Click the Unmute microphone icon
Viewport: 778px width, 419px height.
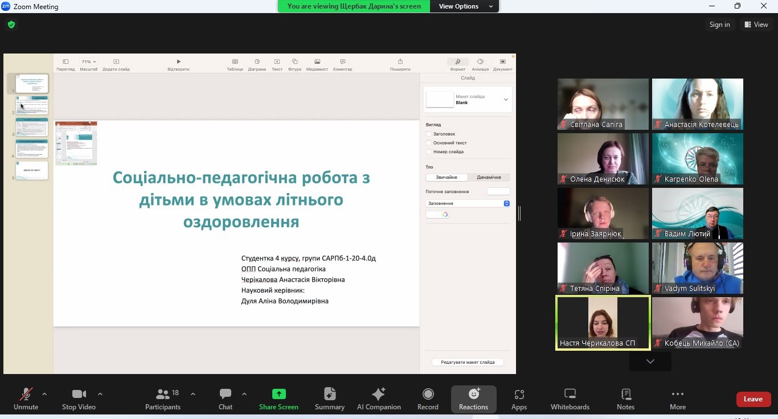pyautogui.click(x=26, y=394)
